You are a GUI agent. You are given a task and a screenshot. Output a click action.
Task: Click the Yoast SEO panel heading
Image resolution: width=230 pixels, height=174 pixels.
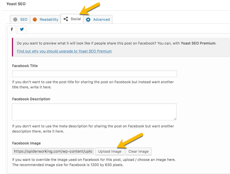pos(16,4)
